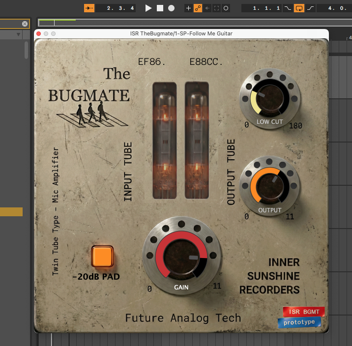This screenshot has height=346, width=352.
Task: Toggle the orange -20dB PAD button
Action: click(x=102, y=256)
